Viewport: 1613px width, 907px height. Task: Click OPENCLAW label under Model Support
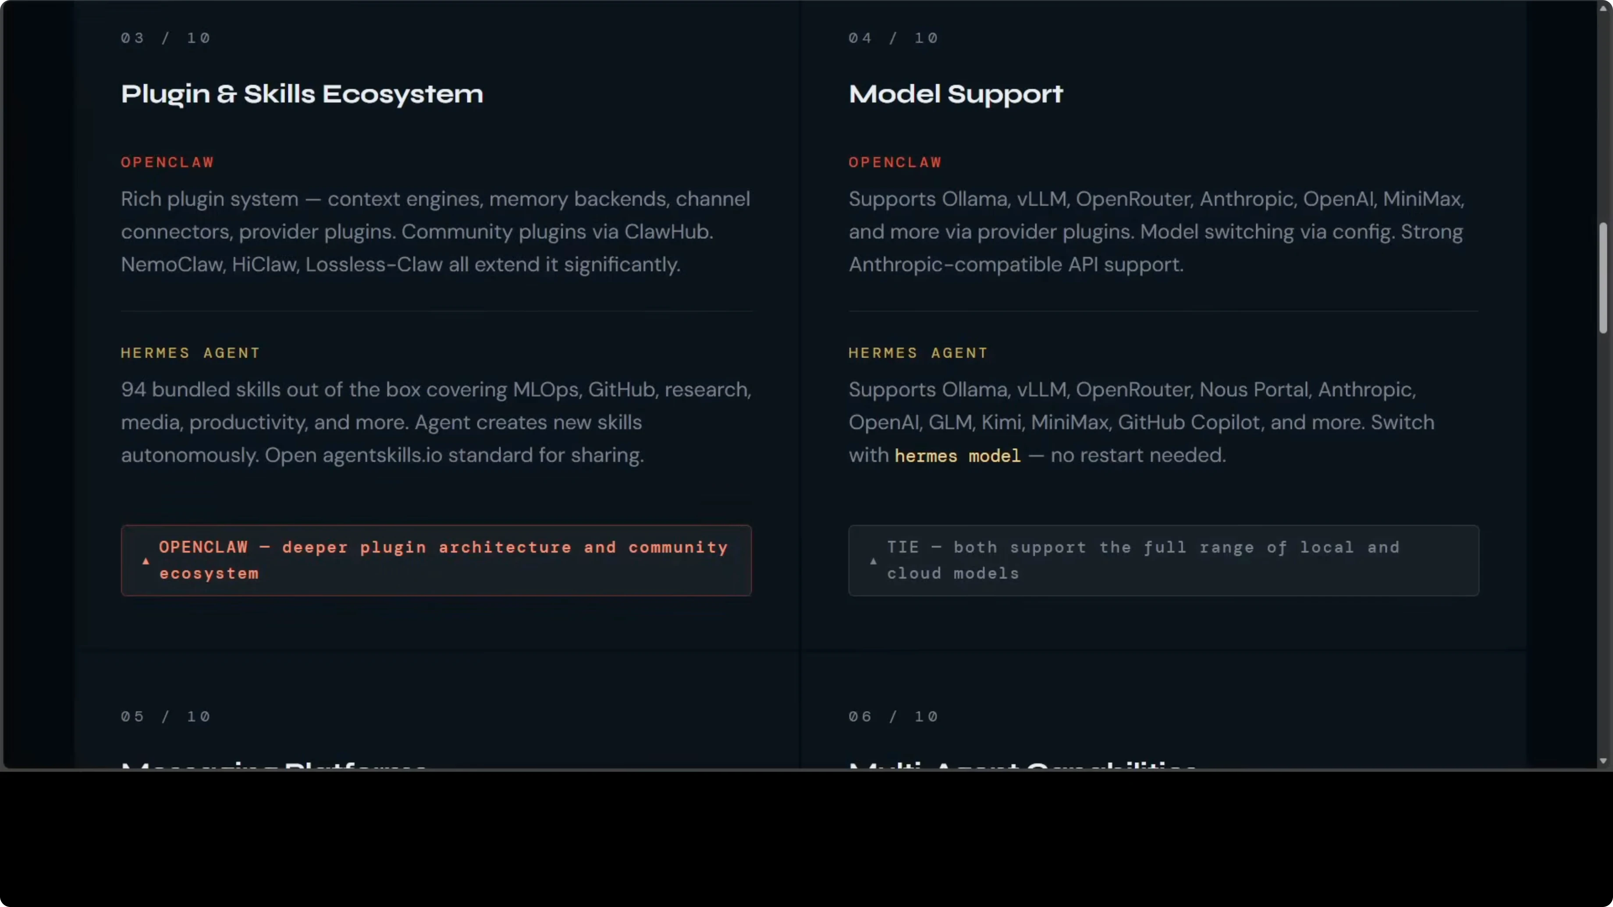click(895, 162)
